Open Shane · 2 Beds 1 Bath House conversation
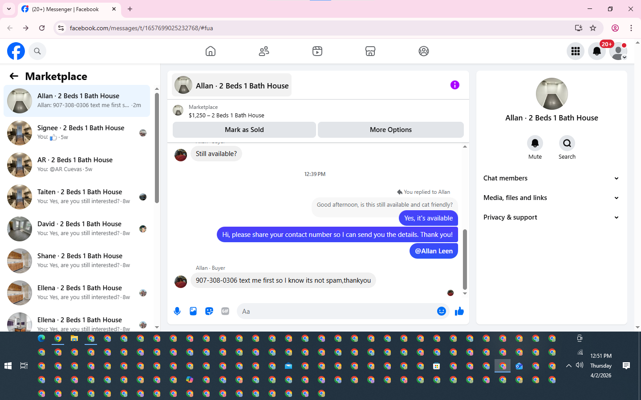Image resolution: width=641 pixels, height=400 pixels. 77,261
